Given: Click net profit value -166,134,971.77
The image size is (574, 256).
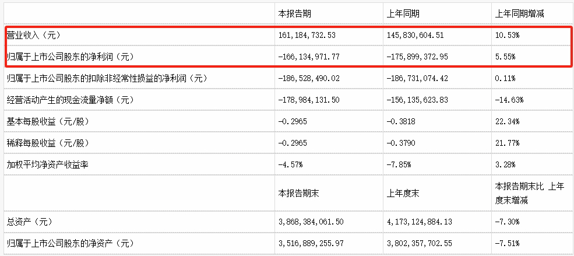Looking at the screenshot, I should [x=309, y=57].
